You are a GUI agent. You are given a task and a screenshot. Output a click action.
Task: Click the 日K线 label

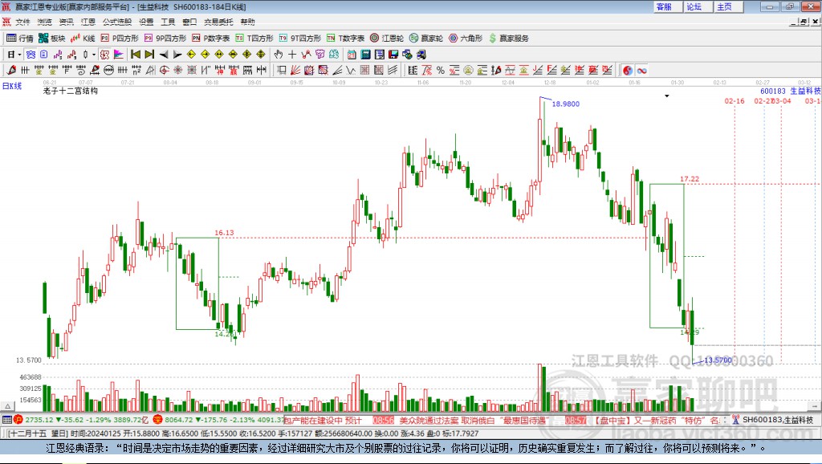point(12,86)
